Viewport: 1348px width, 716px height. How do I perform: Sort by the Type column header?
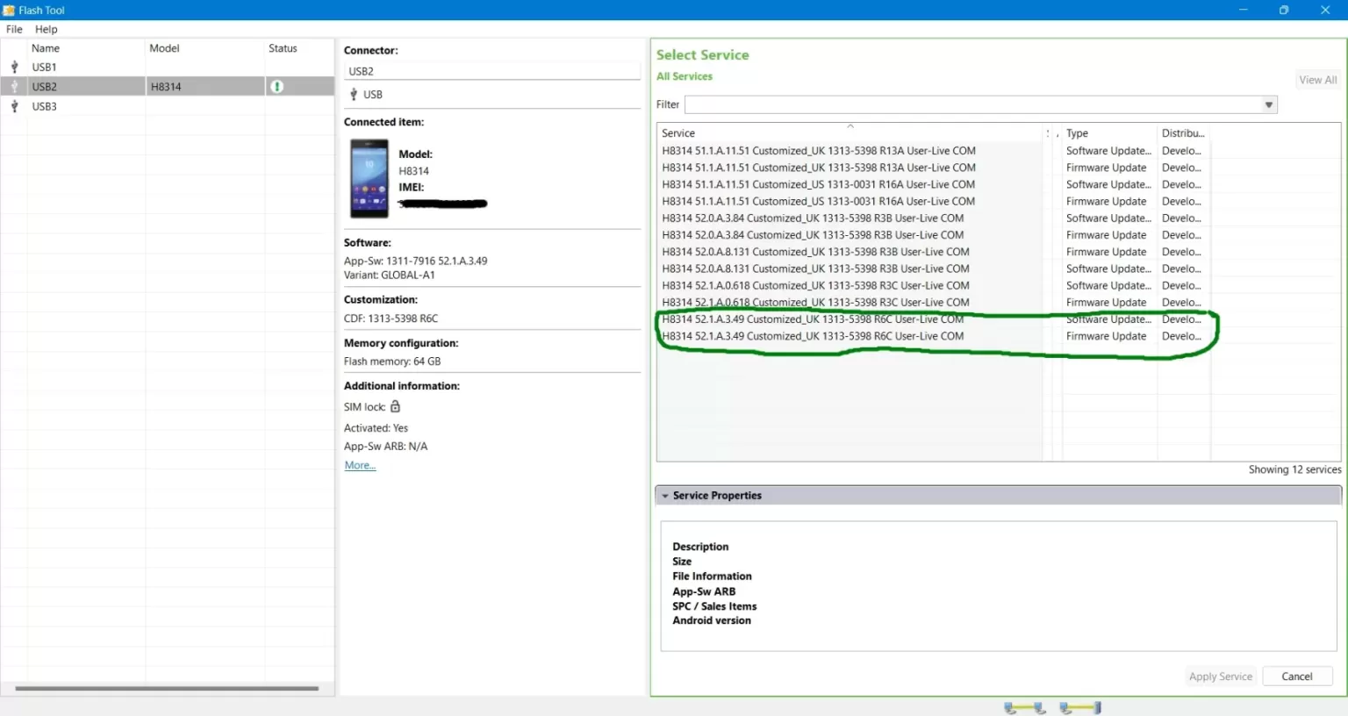click(1109, 133)
